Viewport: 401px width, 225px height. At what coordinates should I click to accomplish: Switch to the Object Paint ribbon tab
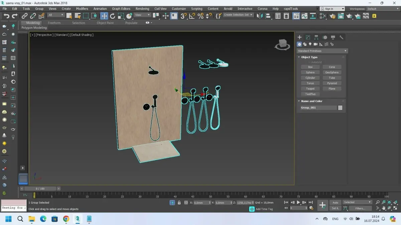click(x=105, y=23)
